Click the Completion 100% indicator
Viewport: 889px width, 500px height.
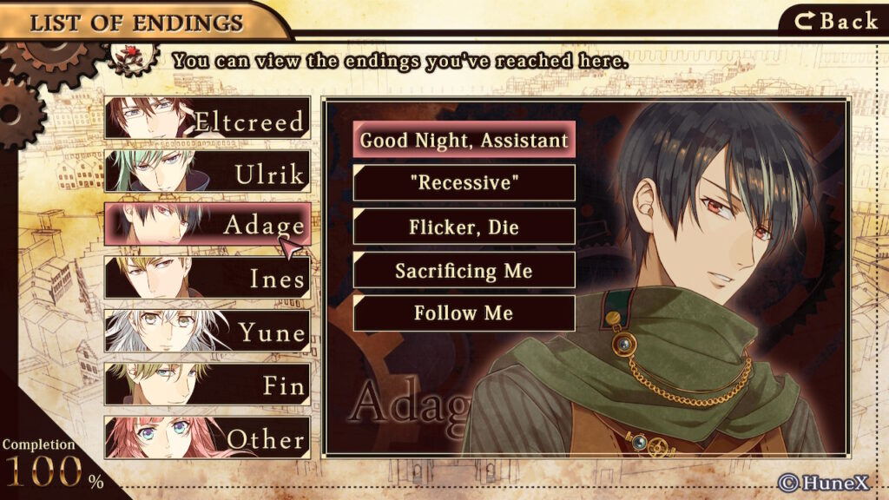pyautogui.click(x=52, y=464)
